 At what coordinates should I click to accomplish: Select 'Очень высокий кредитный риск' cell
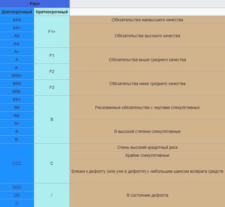(x=147, y=147)
